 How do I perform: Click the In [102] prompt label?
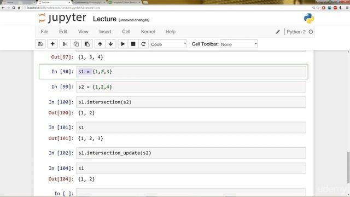[x=61, y=153]
